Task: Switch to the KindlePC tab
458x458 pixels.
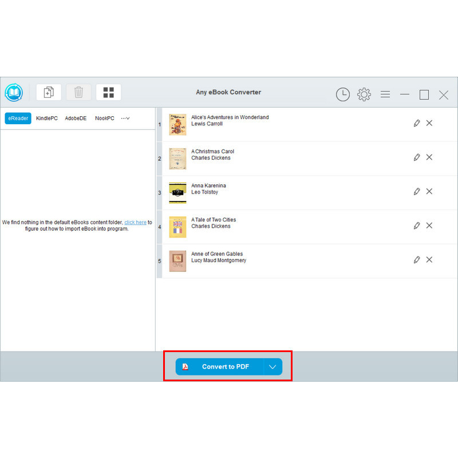Action: tap(47, 119)
